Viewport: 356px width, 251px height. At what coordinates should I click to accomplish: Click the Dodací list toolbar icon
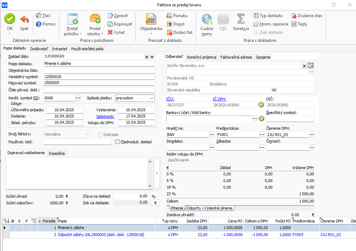[169, 32]
